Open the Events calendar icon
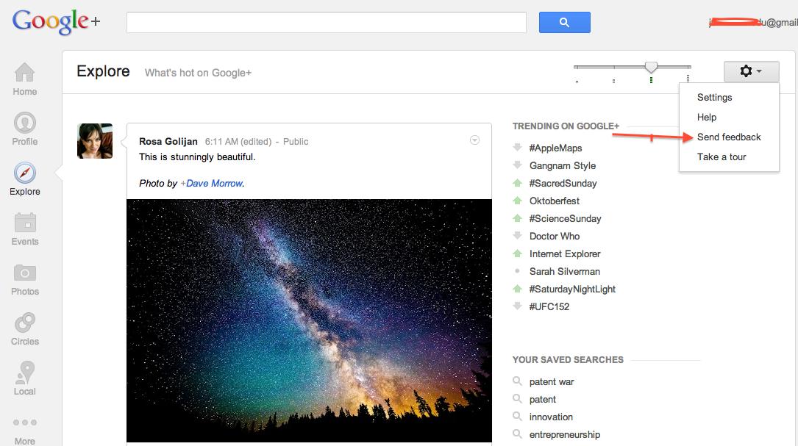The width and height of the screenshot is (798, 446). point(24,223)
